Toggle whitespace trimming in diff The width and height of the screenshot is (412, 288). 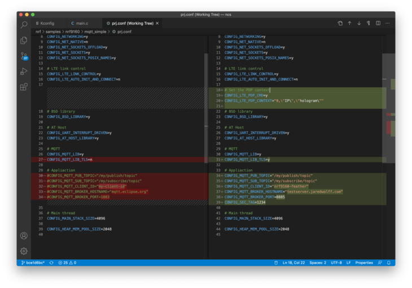point(369,23)
